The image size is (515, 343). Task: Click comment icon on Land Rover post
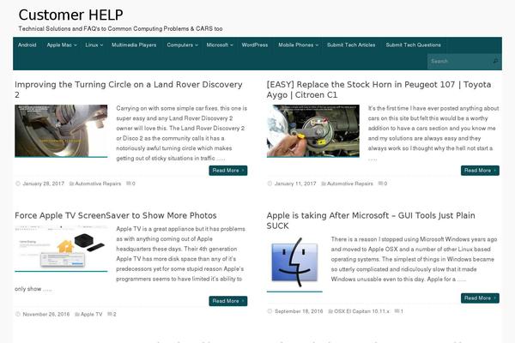click(x=129, y=184)
